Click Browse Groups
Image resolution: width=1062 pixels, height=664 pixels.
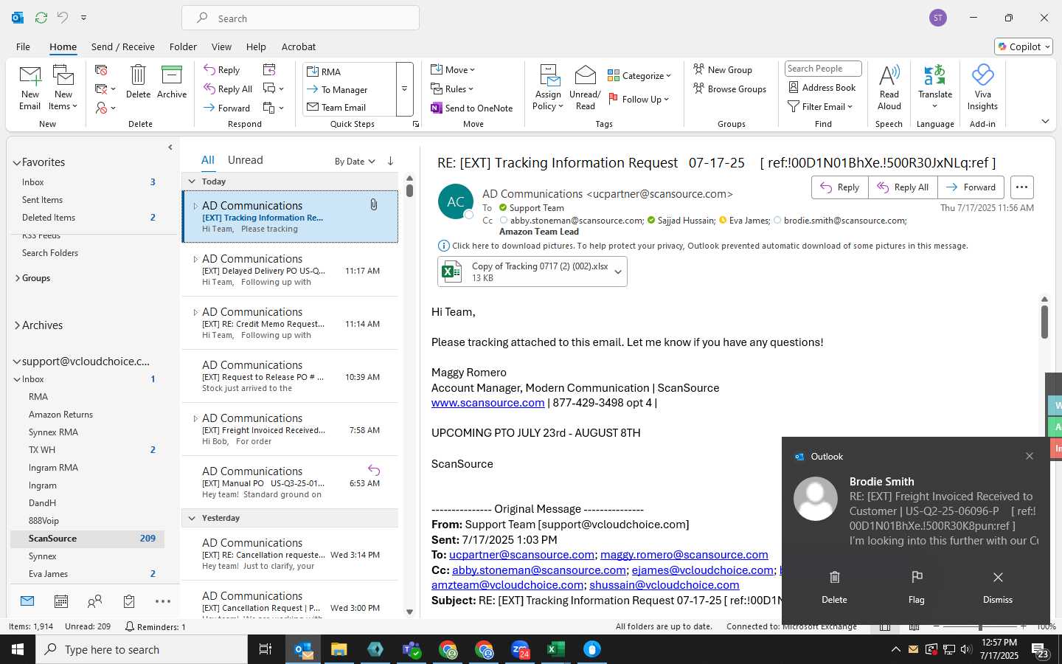(x=729, y=89)
